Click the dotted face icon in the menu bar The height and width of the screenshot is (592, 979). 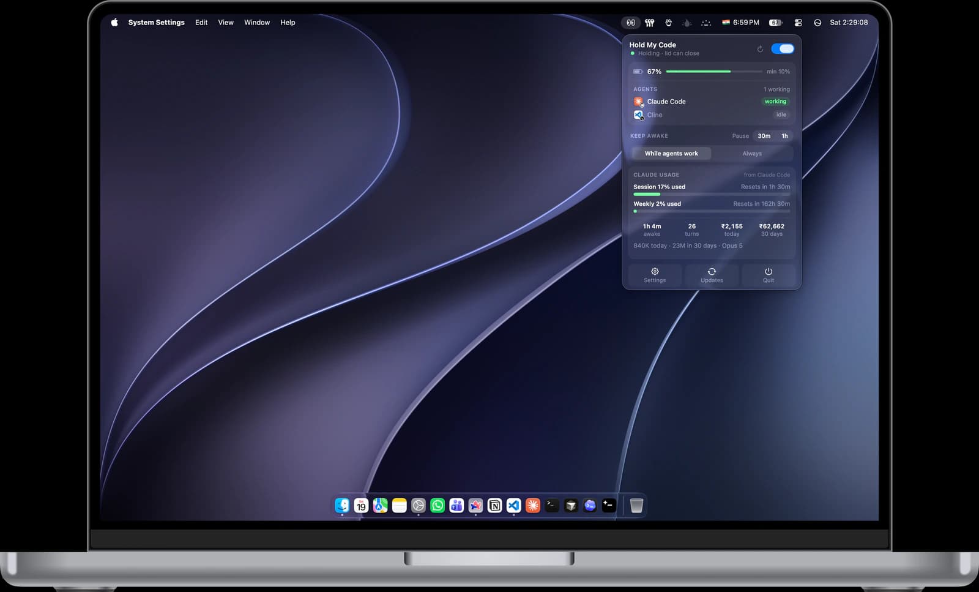[706, 23]
